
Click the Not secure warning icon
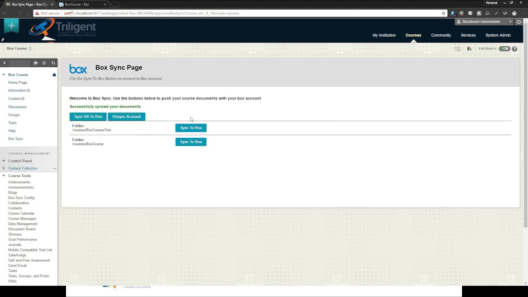click(x=37, y=13)
